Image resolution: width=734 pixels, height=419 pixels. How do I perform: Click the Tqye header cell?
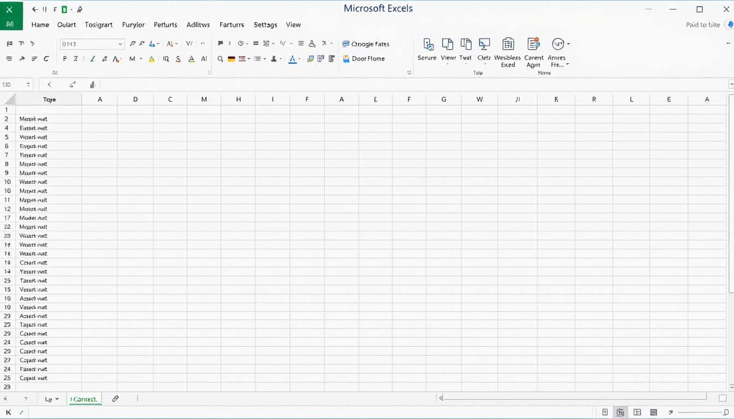pos(49,99)
